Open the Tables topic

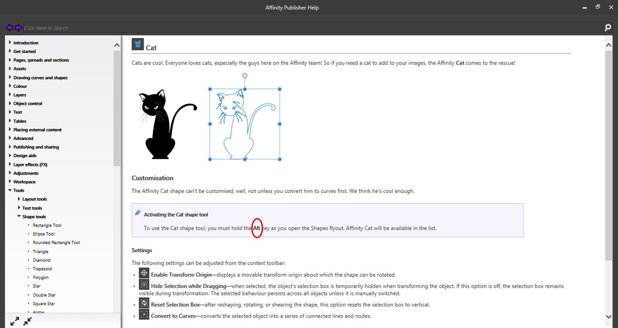pyautogui.click(x=20, y=121)
